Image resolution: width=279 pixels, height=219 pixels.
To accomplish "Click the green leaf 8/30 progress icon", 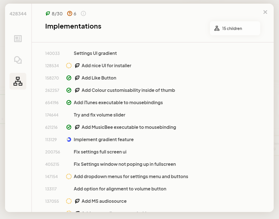I will pyautogui.click(x=48, y=13).
